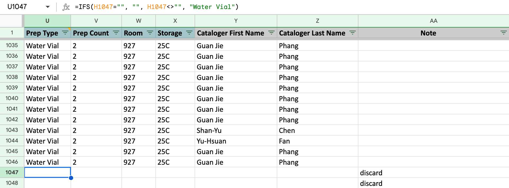The width and height of the screenshot is (509, 188).
Task: Click the fx function icon
Action: pos(66,7)
